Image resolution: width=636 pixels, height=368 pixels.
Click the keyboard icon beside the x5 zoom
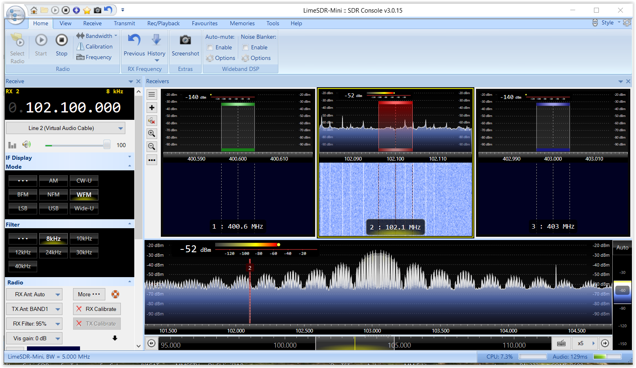[561, 343]
